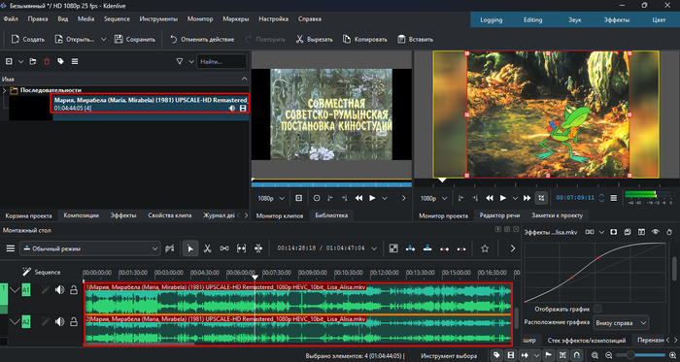The image size is (680, 362).
Task: Lock audio track A1
Action: click(x=74, y=289)
